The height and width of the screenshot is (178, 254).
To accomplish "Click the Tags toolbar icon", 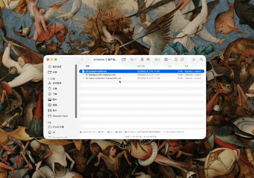I will [x=182, y=59].
